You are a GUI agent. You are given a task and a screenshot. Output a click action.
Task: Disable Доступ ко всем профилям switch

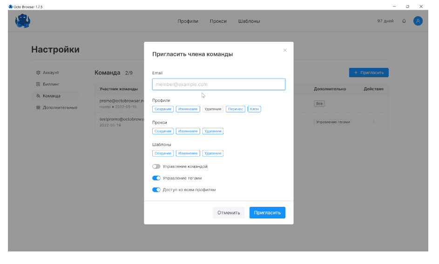pyautogui.click(x=156, y=190)
